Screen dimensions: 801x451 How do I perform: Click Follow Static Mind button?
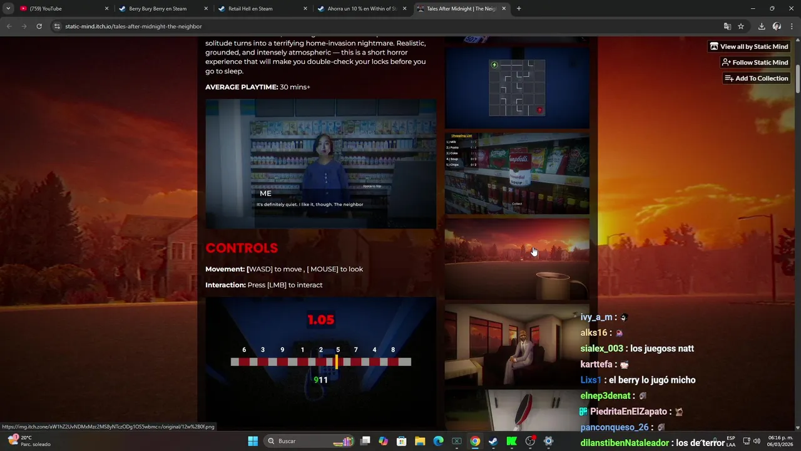pyautogui.click(x=755, y=63)
